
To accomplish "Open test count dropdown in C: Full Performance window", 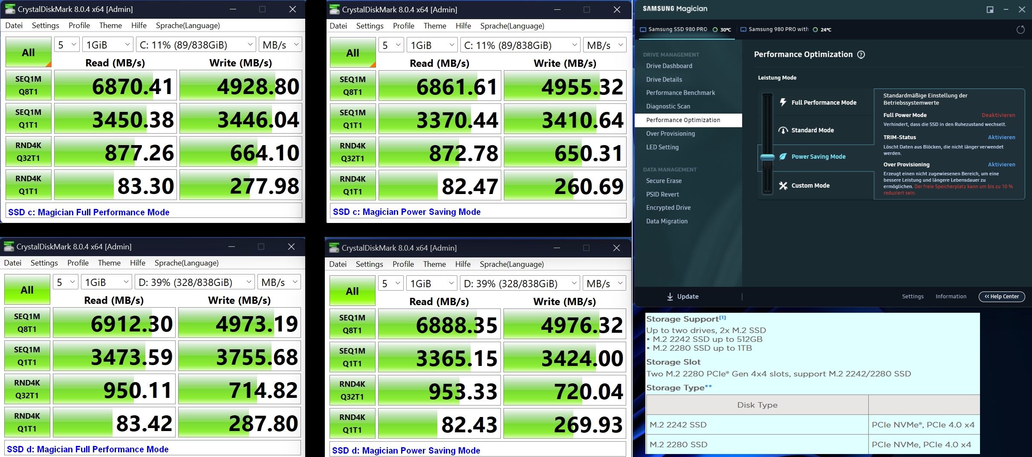I will [x=67, y=45].
